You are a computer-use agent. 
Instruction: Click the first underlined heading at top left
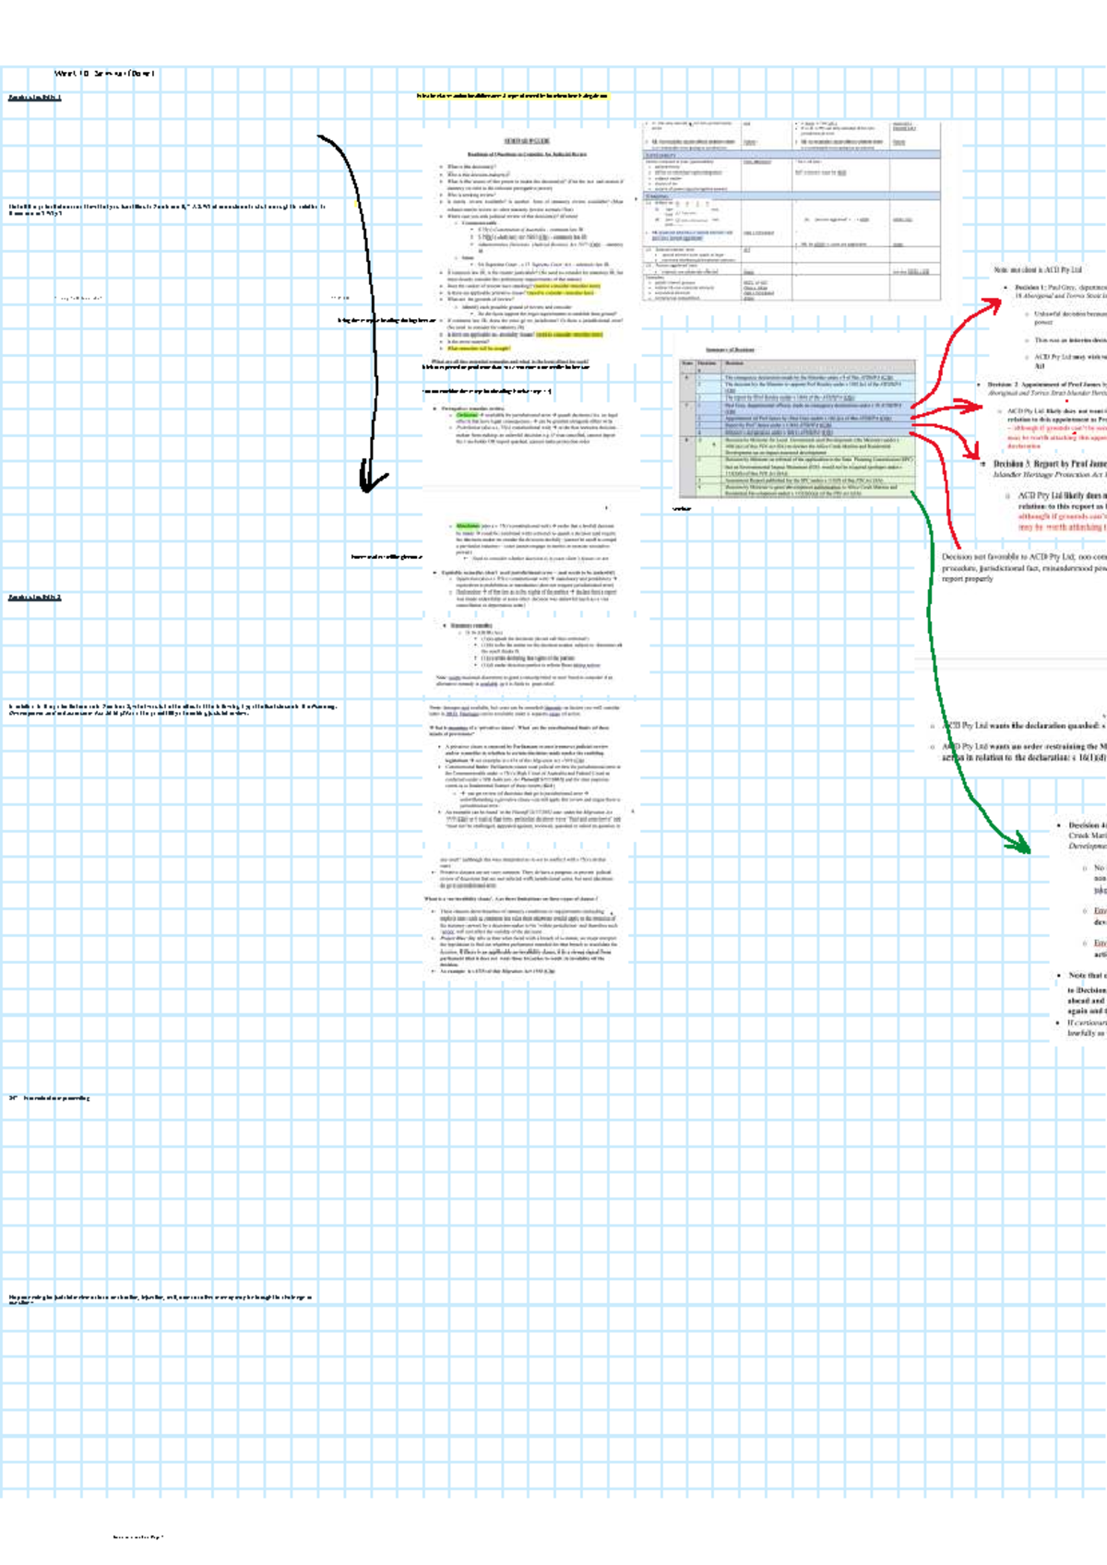coord(35,97)
